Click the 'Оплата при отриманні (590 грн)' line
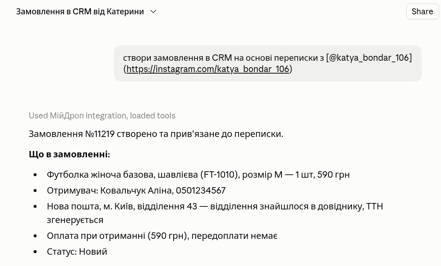Screen dimensions: 441x266 click(162, 236)
